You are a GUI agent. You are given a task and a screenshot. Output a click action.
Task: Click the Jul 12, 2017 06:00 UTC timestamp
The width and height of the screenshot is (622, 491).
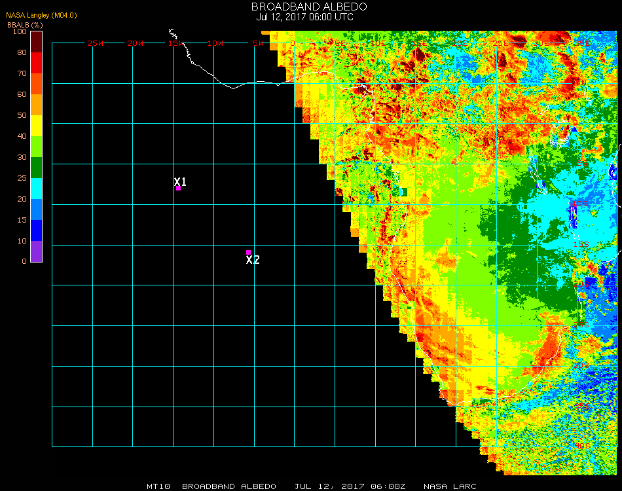305,17
